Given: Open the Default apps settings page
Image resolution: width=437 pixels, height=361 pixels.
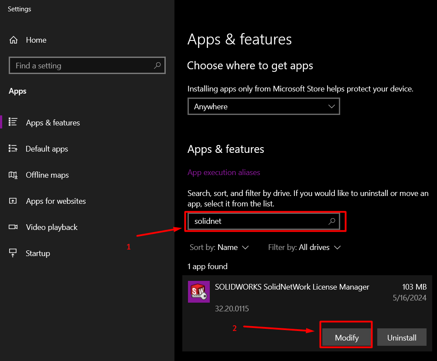Looking at the screenshot, I should [47, 149].
